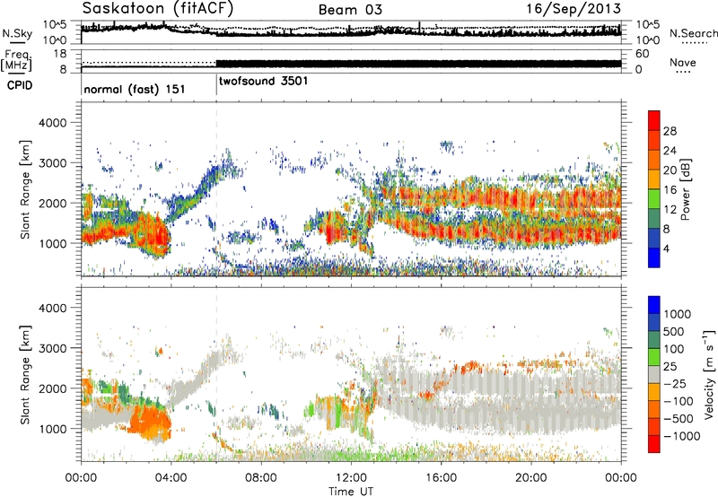
Task: Click the CPID label
Action: tap(20, 85)
